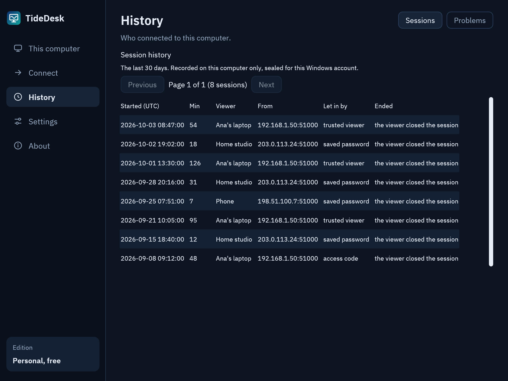This screenshot has width=508, height=381.
Task: Click the monitor icon beside This computer
Action: pos(18,48)
